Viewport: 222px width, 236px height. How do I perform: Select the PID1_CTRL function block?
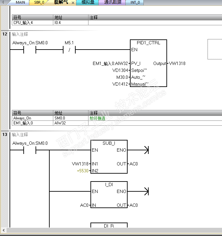[148, 63]
